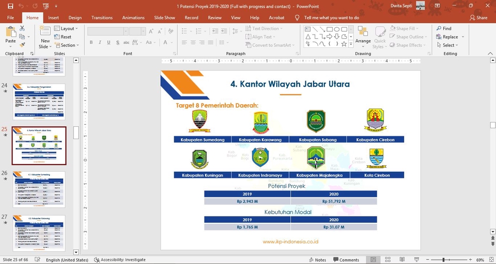Screen dimensions: 496x264
Task: Switch to the Review tab
Action: [x=214, y=18]
